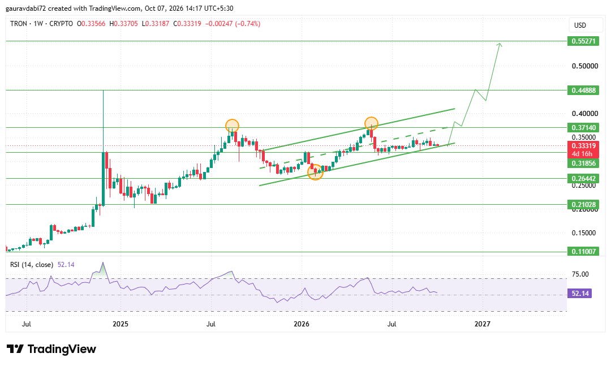Click the TradingView logo at the bottom
The width and height of the screenshot is (611, 366).
pos(51,349)
